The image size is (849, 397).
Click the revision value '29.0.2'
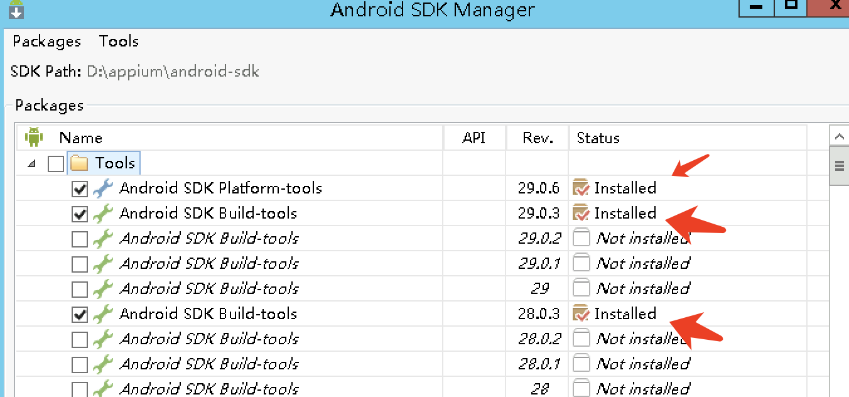click(x=539, y=238)
